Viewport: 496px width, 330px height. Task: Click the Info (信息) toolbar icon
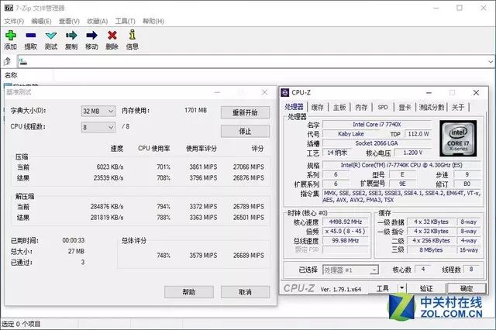(133, 35)
